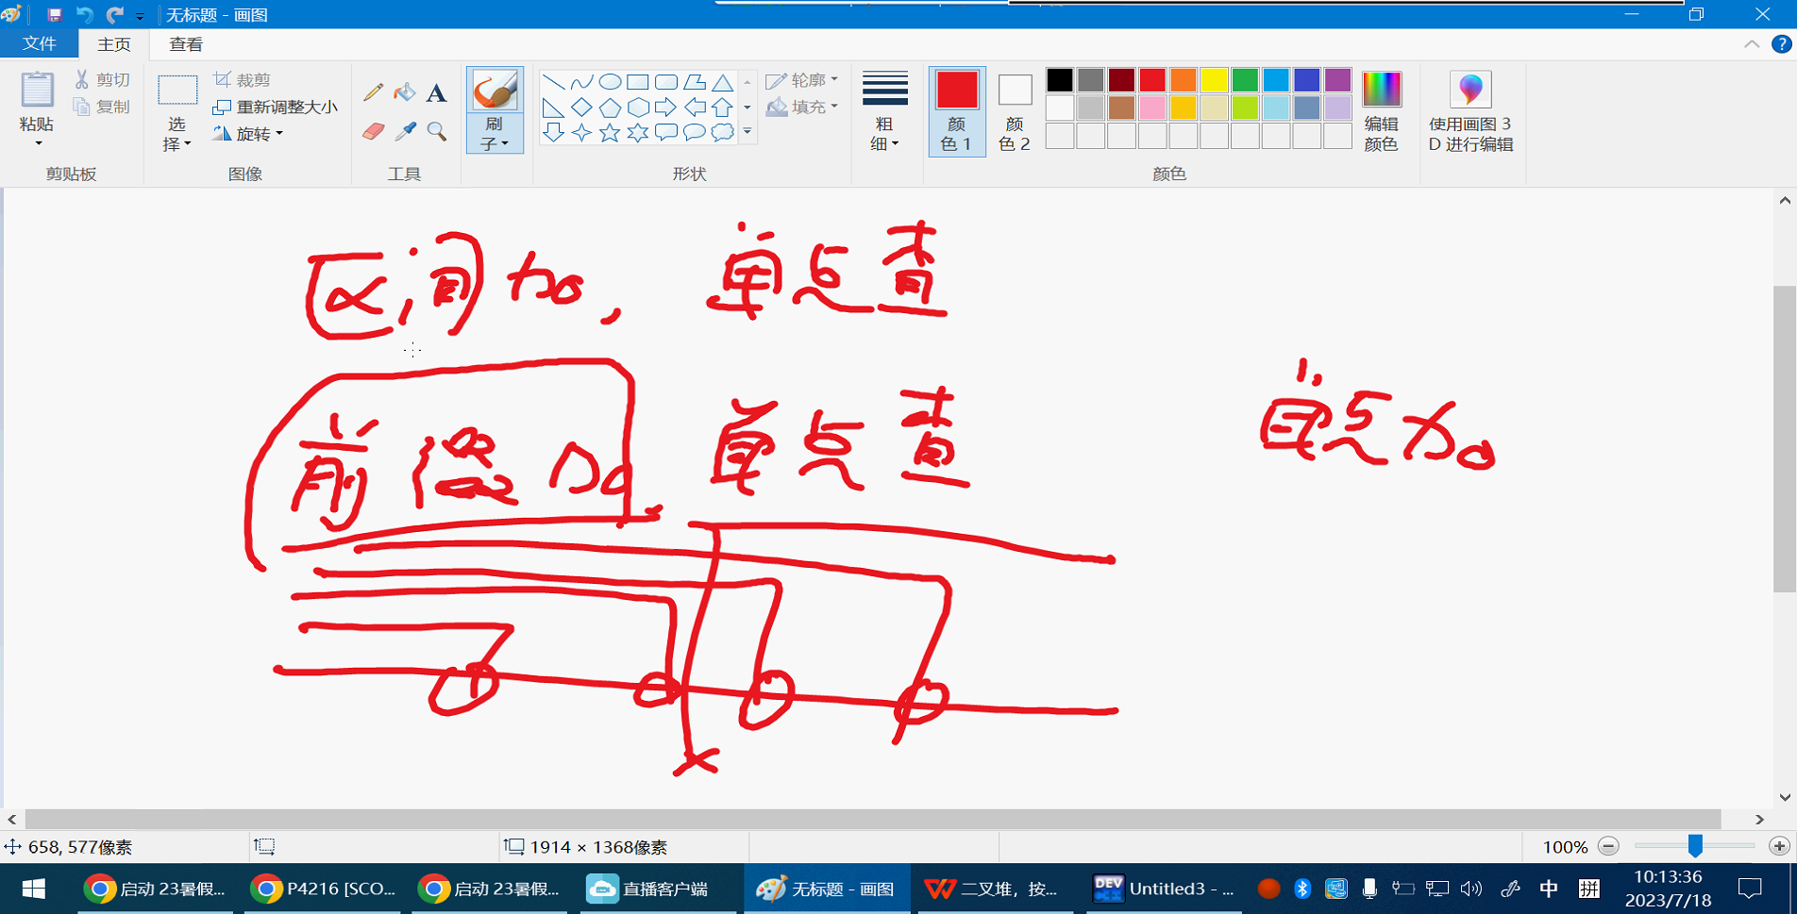Pick the black color swatch

tap(1060, 80)
